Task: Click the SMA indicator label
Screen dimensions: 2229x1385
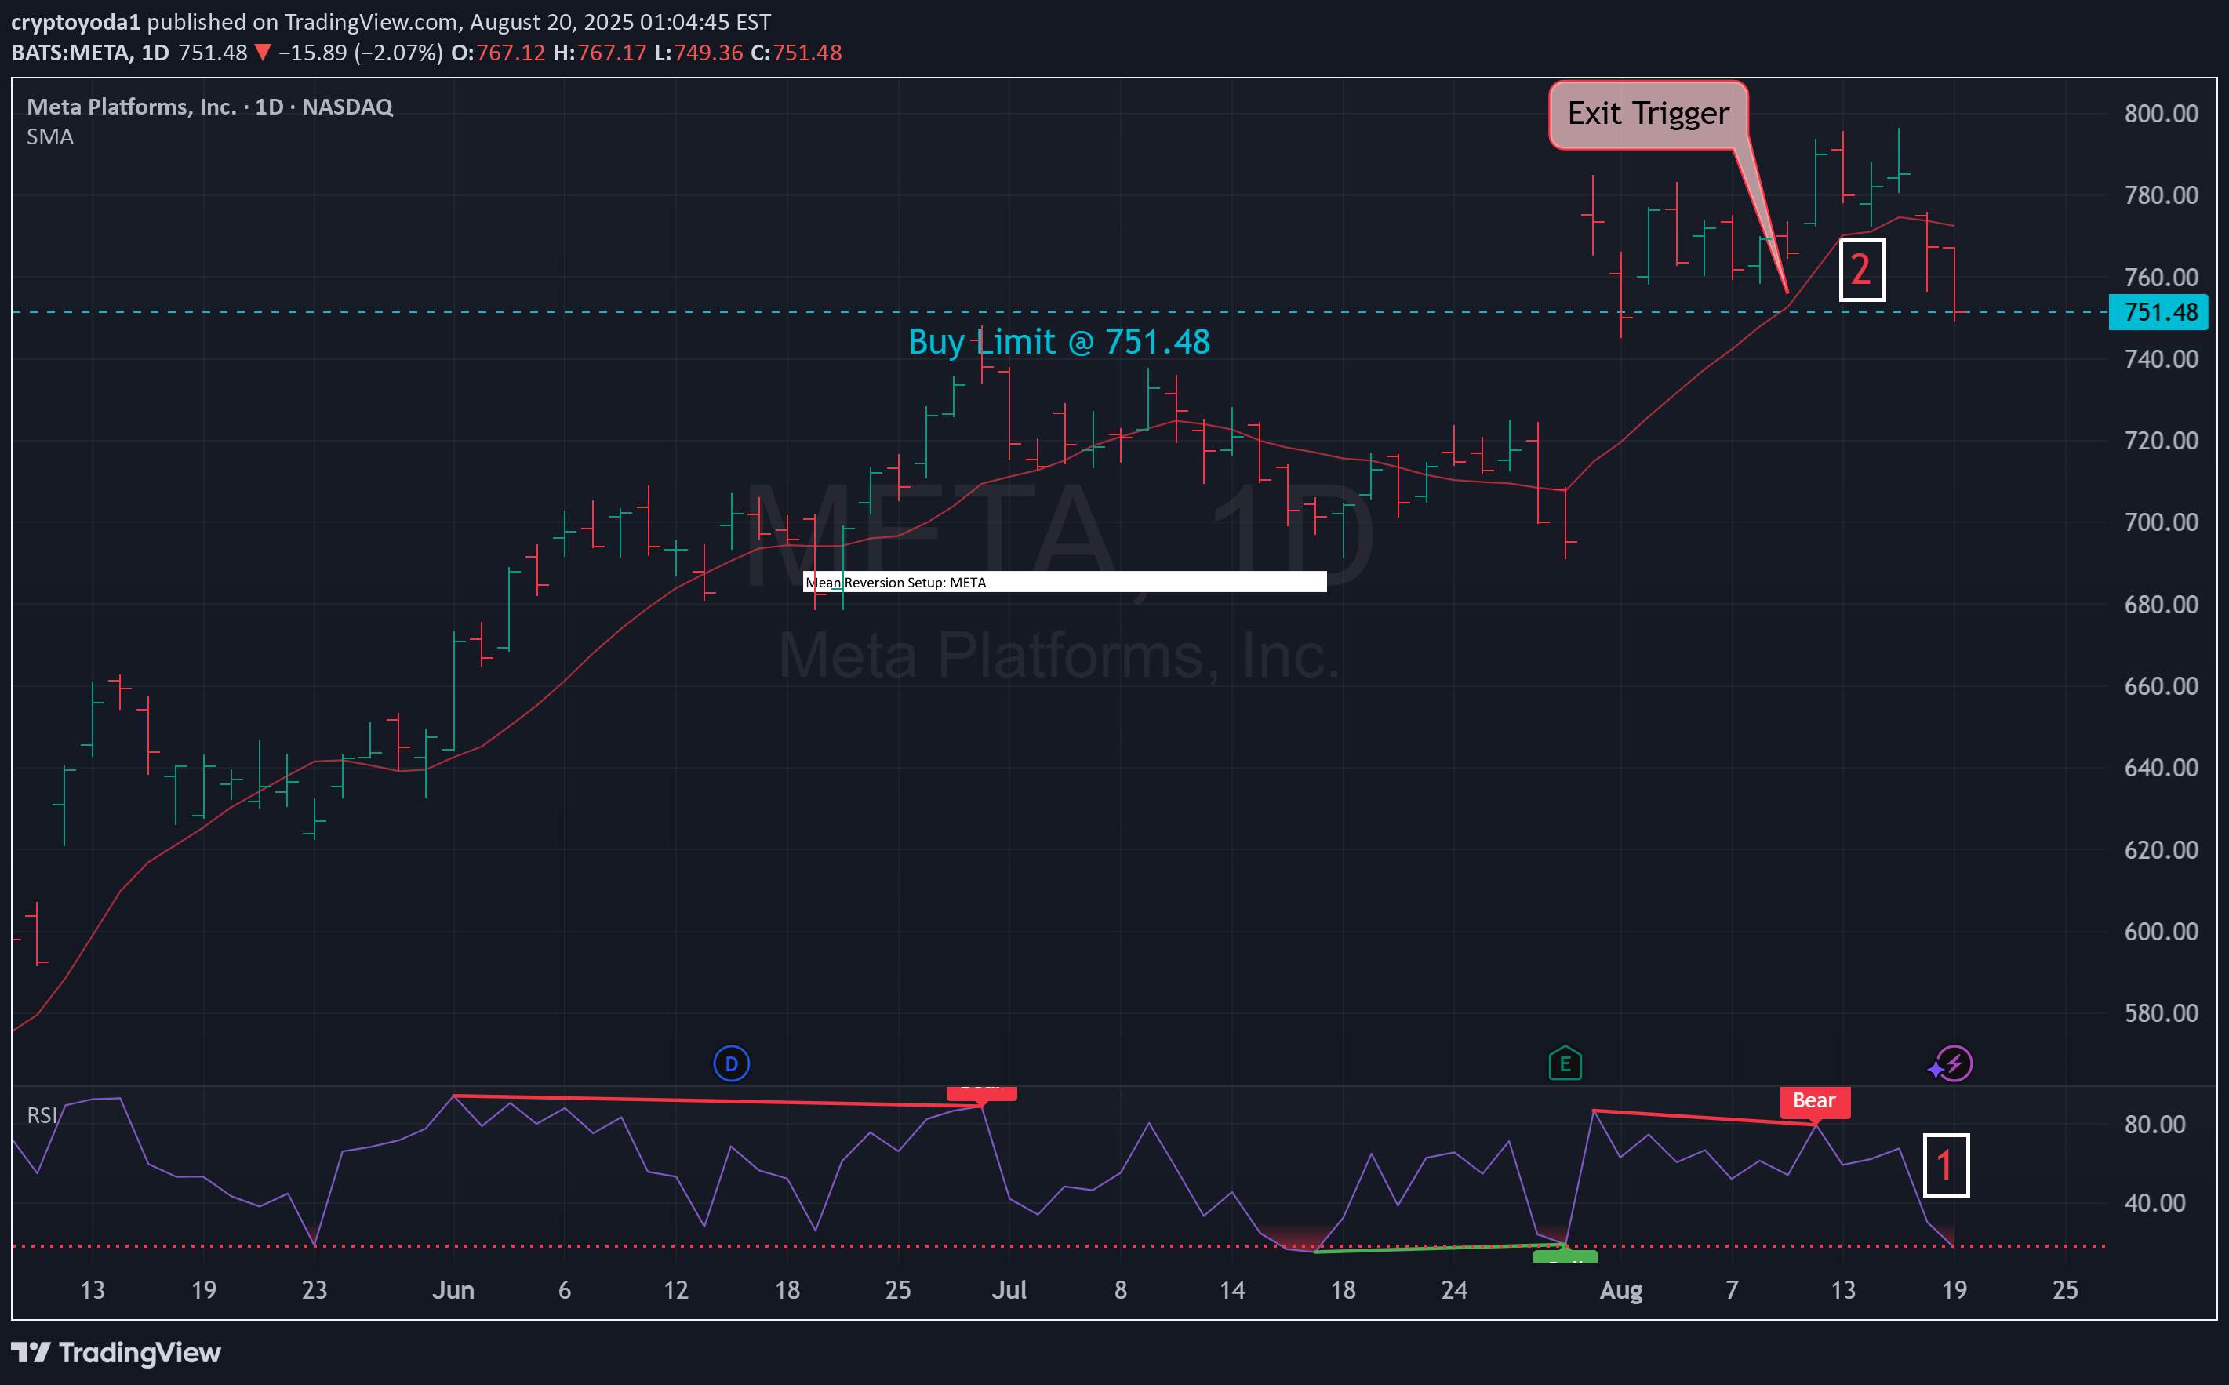Action: (x=50, y=137)
